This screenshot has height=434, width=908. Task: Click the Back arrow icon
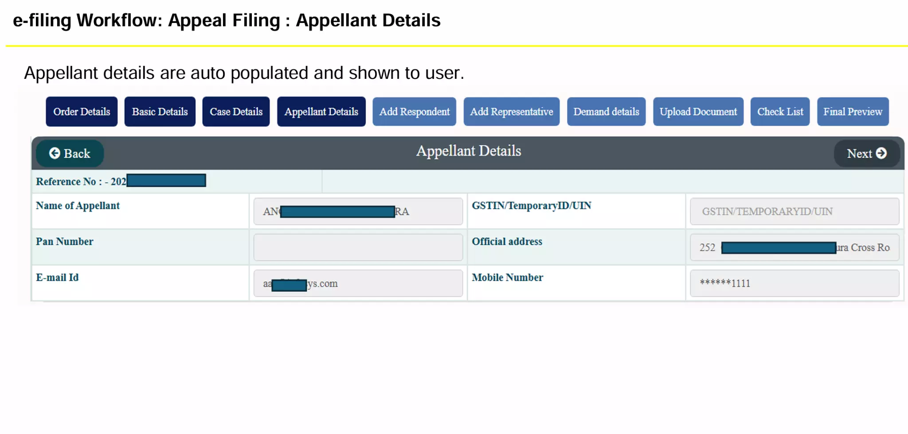coord(55,153)
